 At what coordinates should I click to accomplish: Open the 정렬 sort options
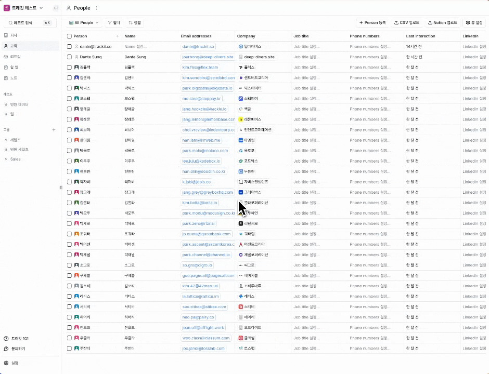click(x=135, y=23)
